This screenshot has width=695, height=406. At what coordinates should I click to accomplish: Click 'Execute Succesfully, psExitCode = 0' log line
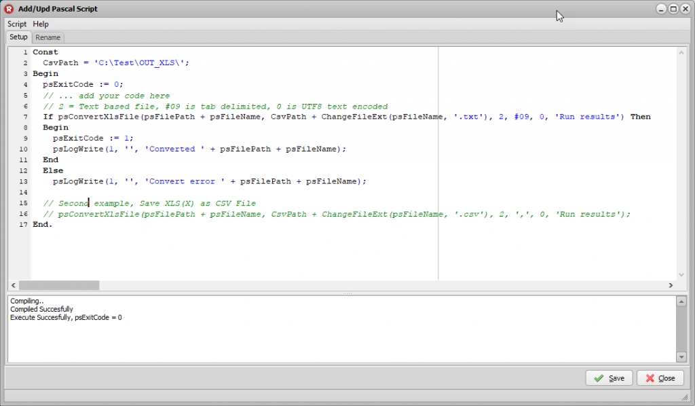click(66, 318)
